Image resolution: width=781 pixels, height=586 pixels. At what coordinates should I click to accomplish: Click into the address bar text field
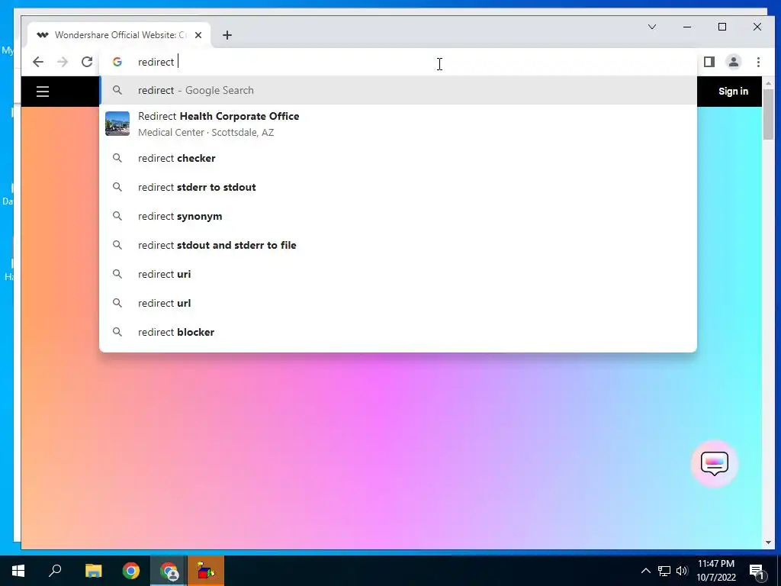click(x=398, y=62)
